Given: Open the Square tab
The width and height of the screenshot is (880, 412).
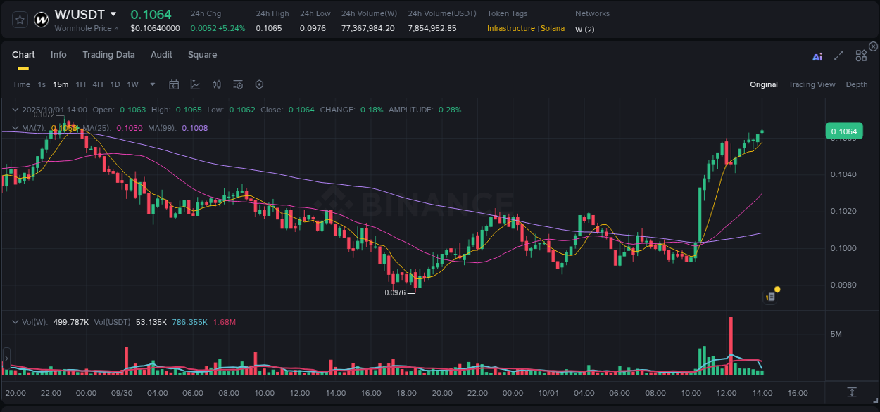Looking at the screenshot, I should [x=202, y=55].
